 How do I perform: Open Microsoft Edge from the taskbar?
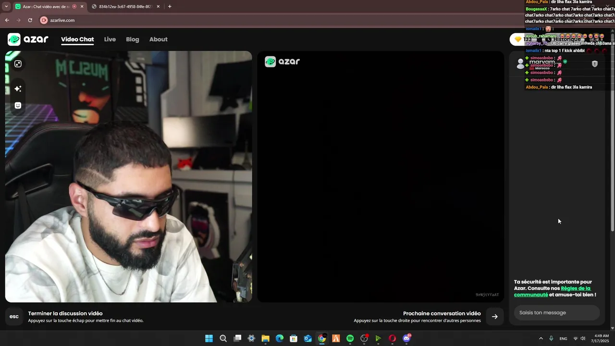pyautogui.click(x=280, y=338)
